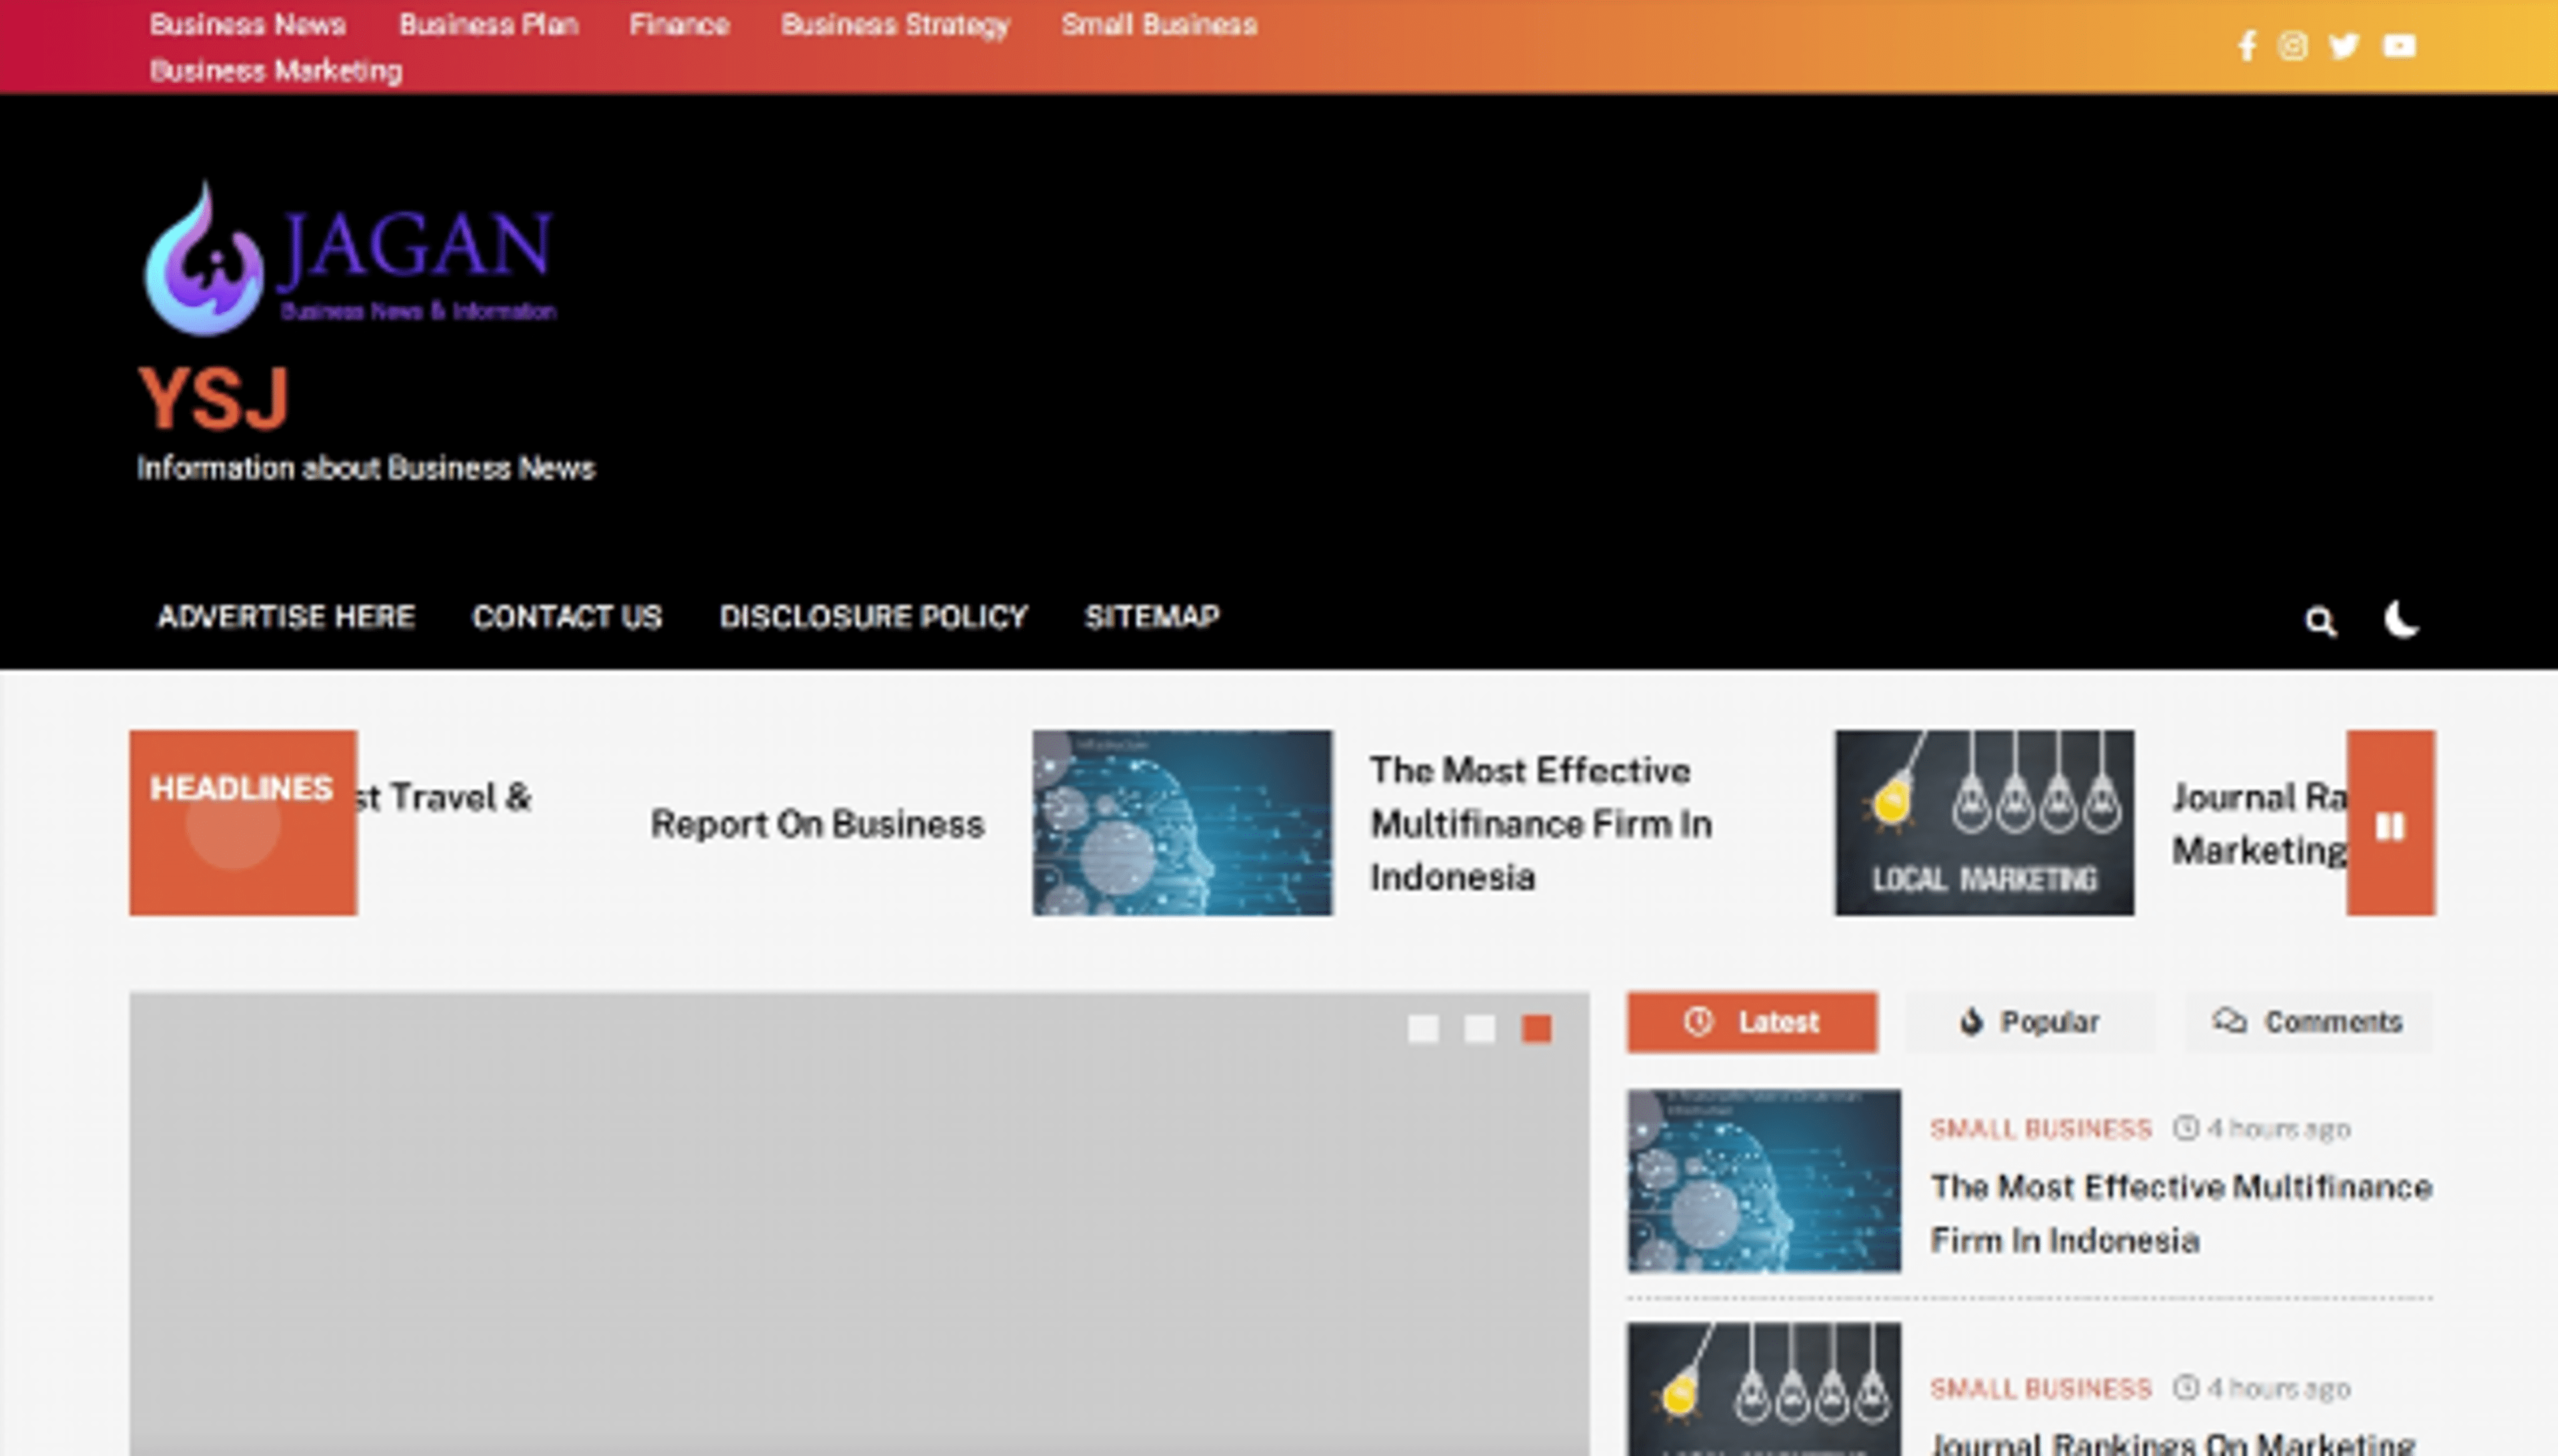Toggle dark mode moon icon

pyautogui.click(x=2400, y=620)
